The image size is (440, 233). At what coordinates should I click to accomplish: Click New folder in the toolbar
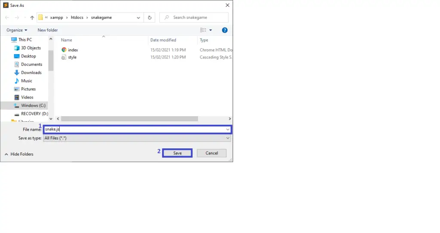(x=48, y=30)
